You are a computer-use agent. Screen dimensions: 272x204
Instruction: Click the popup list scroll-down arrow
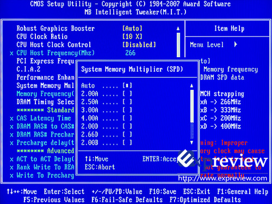191,143
